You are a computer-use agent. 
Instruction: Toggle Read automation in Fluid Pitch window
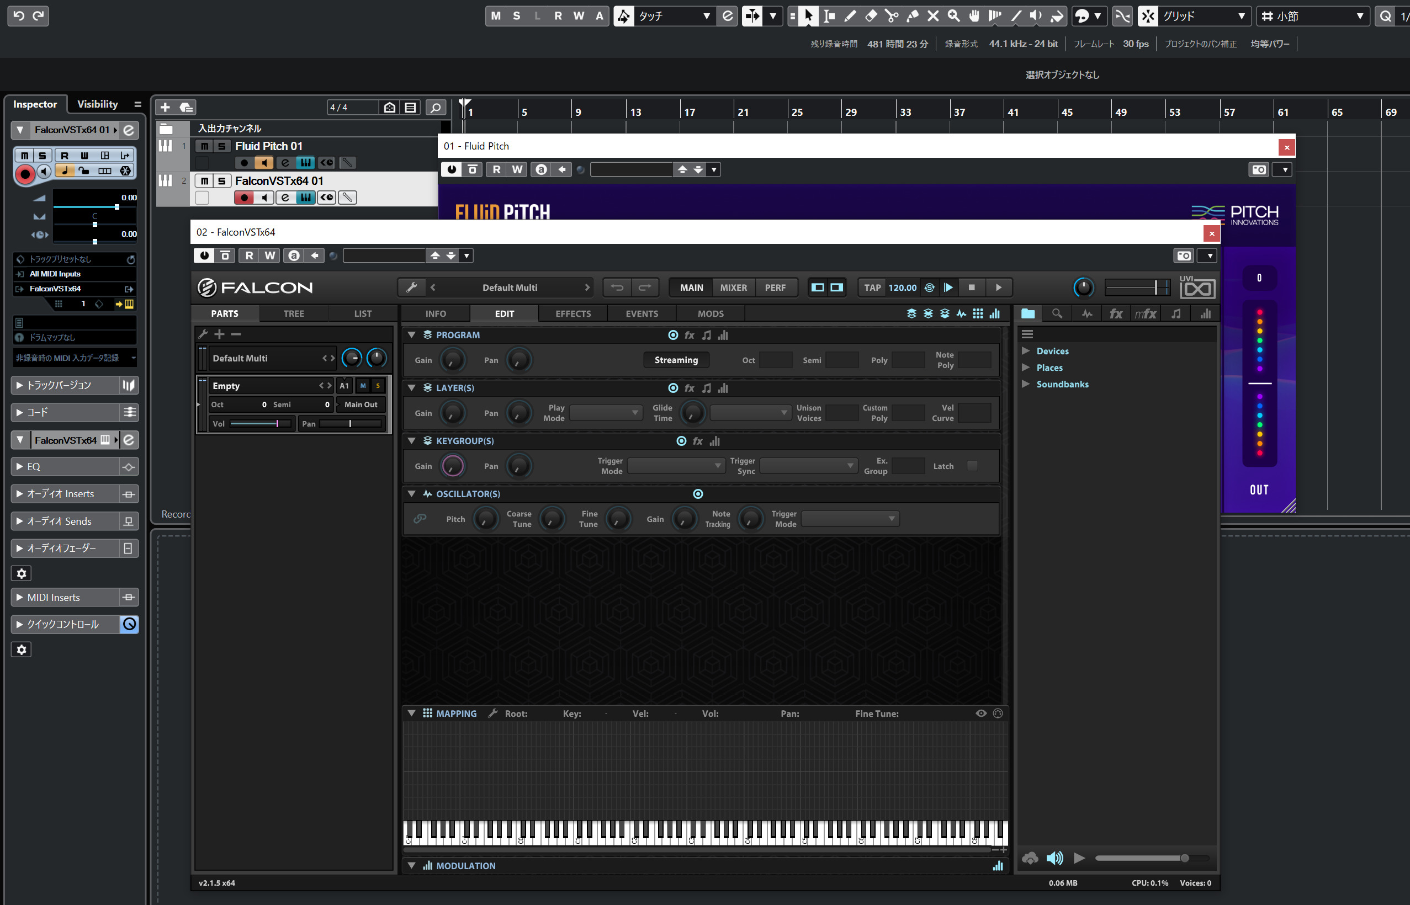tap(497, 169)
